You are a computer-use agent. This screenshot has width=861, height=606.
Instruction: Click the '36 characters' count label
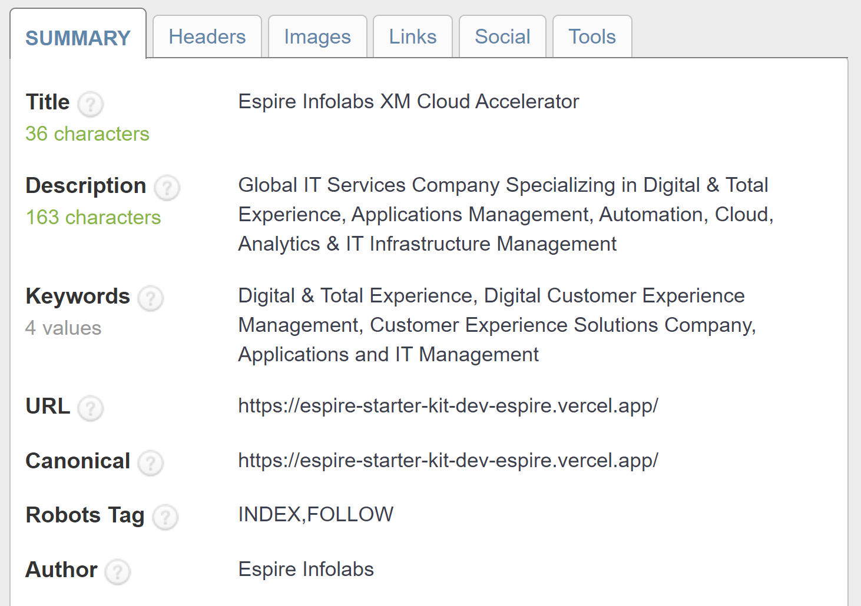pyautogui.click(x=87, y=134)
